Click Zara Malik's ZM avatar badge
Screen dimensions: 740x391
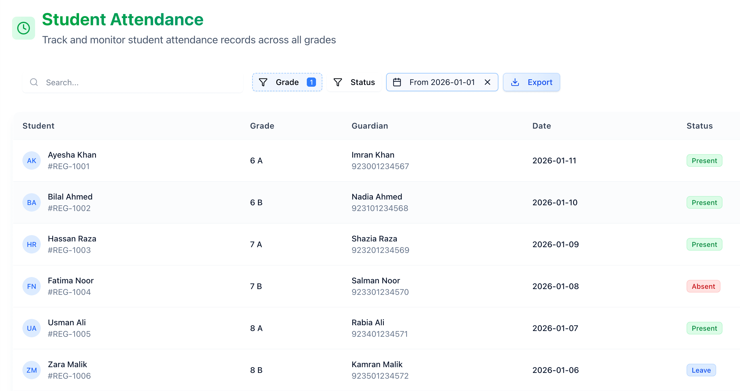[32, 370]
